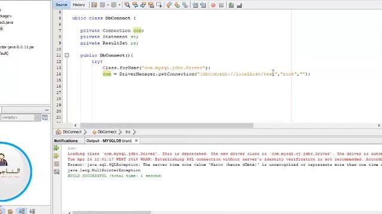Click the "com.mysql.jdbc.Driver" string in code
Screen dimensions: 382x214
[173, 68]
